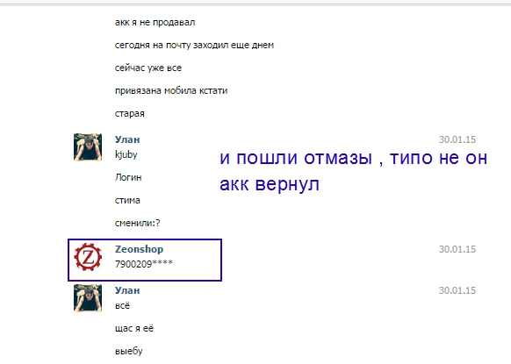511x364 pixels.
Task: Open the Zeonshop red gear avatar
Action: (x=88, y=257)
